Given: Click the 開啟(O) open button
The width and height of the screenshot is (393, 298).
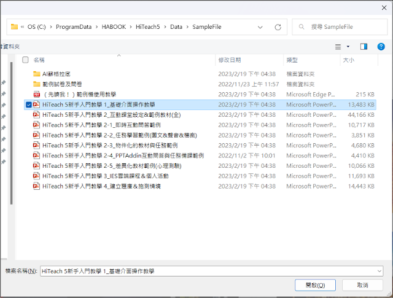Looking at the screenshot, I should [x=315, y=285].
